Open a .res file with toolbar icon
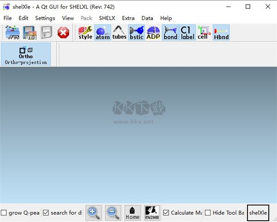 tap(12, 32)
